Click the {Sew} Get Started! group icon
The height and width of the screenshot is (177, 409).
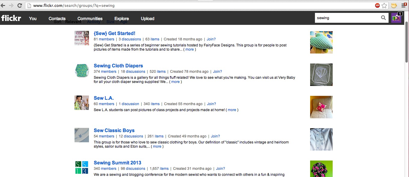82,38
